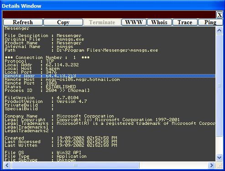Select the highlighted Remote Addr 64.4.13.213 line
The height and width of the screenshot is (171, 225).
coord(110,76)
